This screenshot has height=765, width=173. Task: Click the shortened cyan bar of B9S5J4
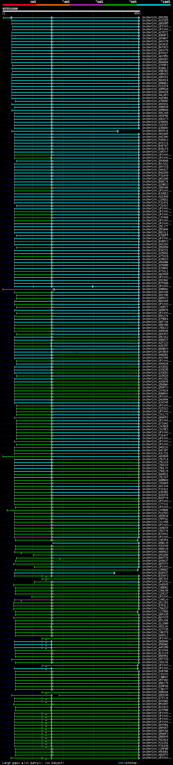tap(65, 131)
